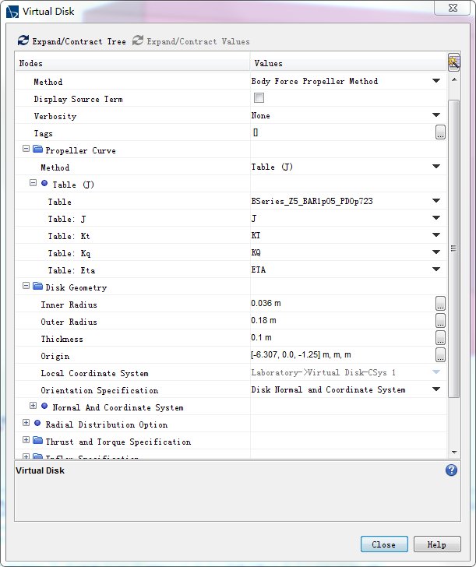
Task: Open the Origin ellipsis editor button
Action: (440, 356)
